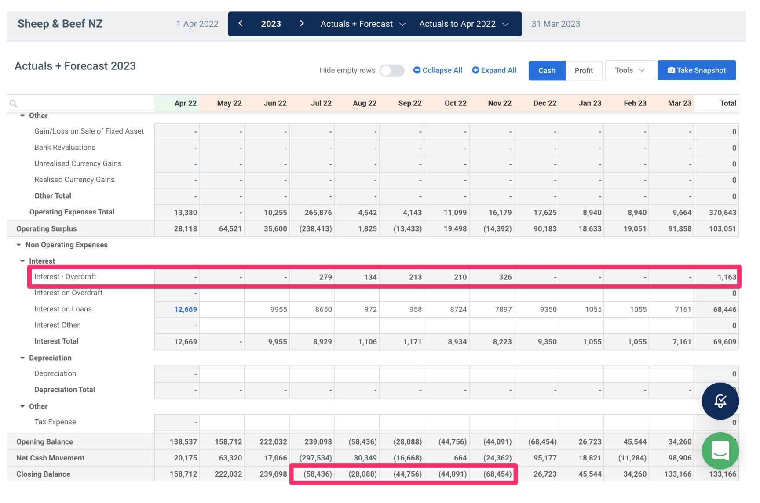Image resolution: width=760 pixels, height=503 pixels.
Task: Open the green chat support widget
Action: coord(720,450)
